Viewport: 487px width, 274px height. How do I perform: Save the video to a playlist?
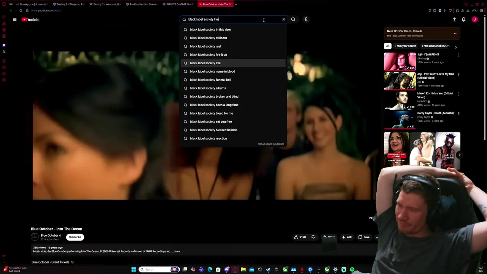point(364,237)
